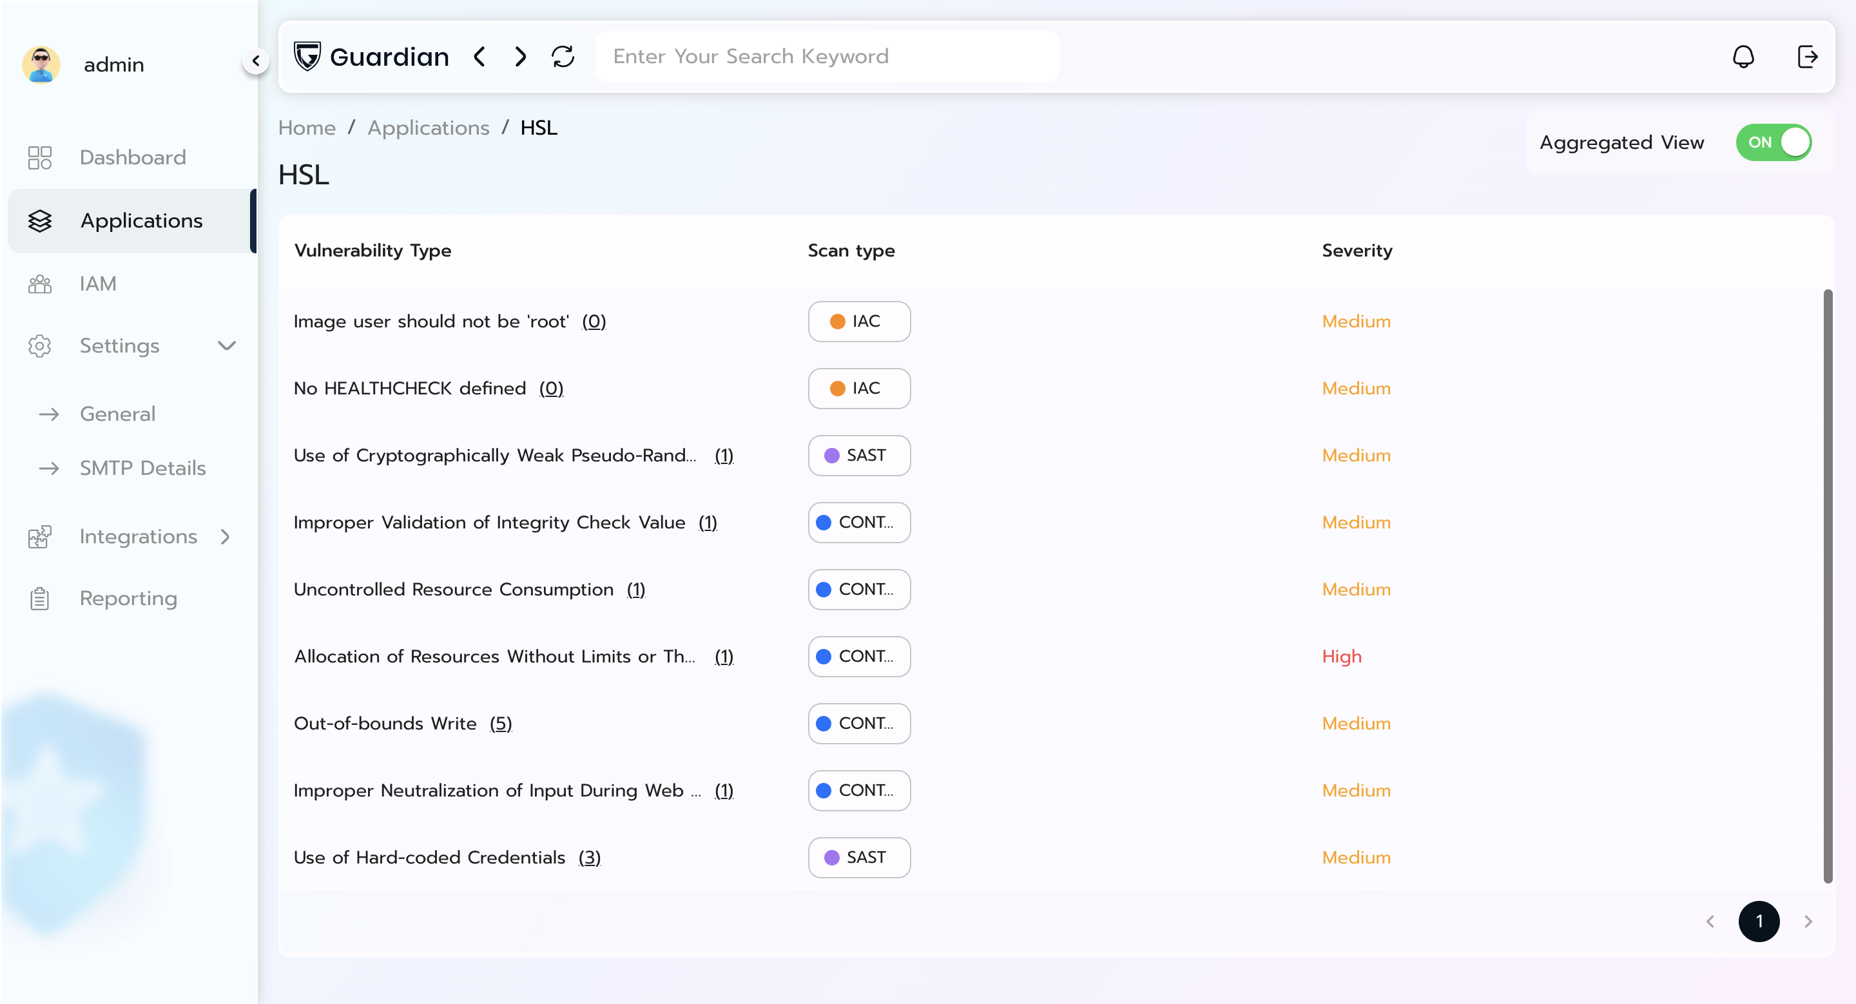Click the arrow icon beside SMTP Details
This screenshot has height=1004, width=1856.
(48, 469)
